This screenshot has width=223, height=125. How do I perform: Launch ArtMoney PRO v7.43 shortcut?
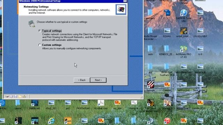[x=184, y=49]
